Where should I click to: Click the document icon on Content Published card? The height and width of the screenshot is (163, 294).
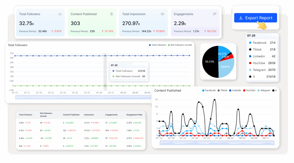point(111,14)
